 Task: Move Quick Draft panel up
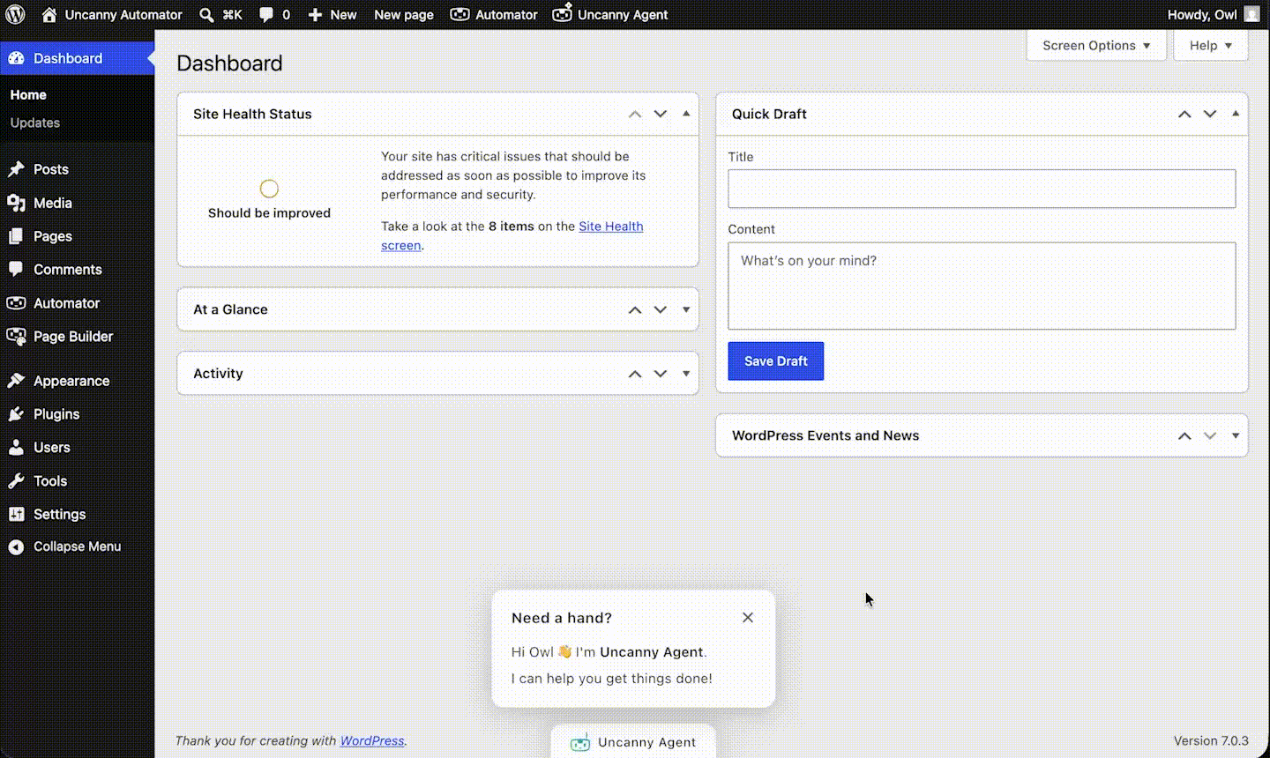click(x=1184, y=114)
